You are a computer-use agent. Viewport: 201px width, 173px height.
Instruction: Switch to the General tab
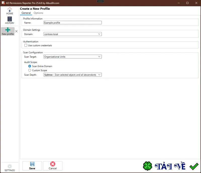click(x=26, y=13)
